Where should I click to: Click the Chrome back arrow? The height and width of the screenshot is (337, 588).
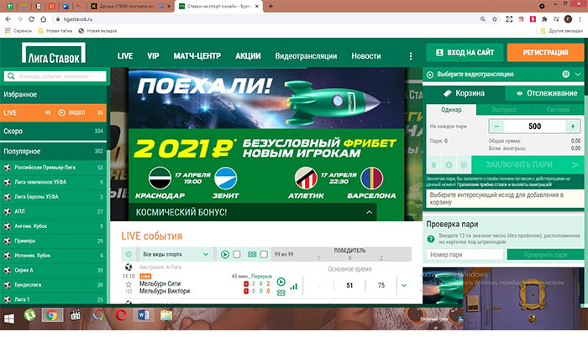8,19
